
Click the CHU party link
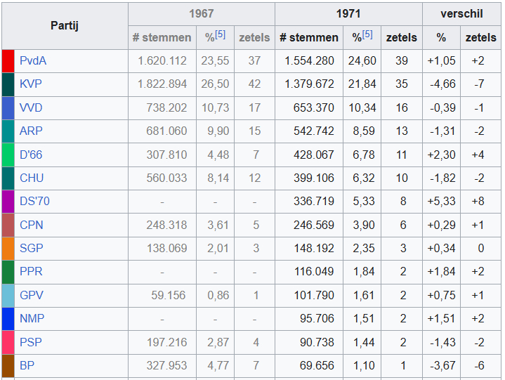click(x=32, y=178)
